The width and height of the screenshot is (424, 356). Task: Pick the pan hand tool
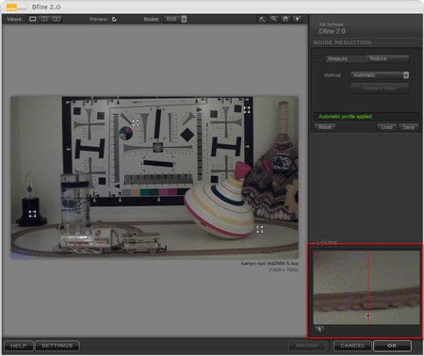coord(285,19)
